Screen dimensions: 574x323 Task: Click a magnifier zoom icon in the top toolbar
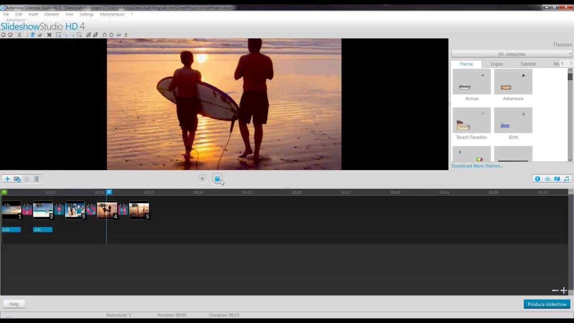click(65, 35)
